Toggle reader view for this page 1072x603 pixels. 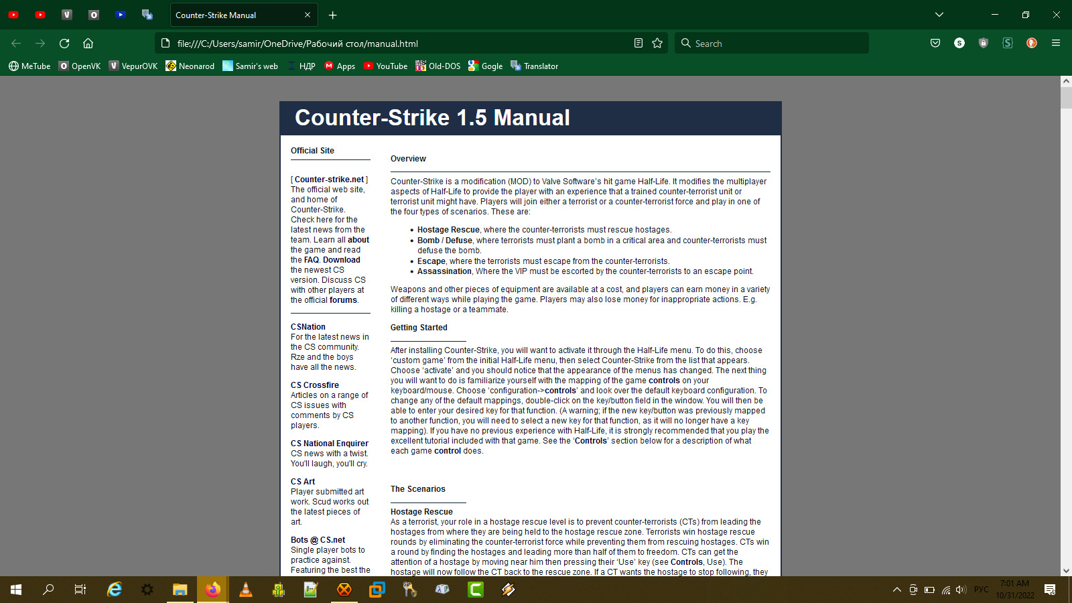639,44
